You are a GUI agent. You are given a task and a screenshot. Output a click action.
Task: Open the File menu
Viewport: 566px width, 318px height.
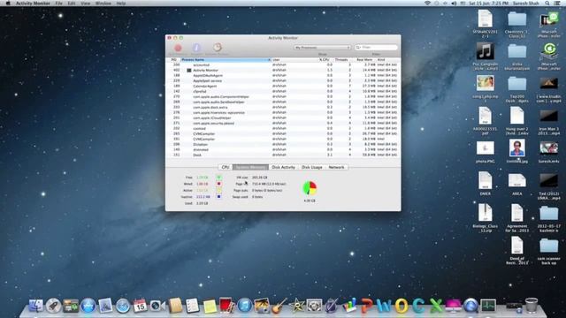click(x=59, y=4)
